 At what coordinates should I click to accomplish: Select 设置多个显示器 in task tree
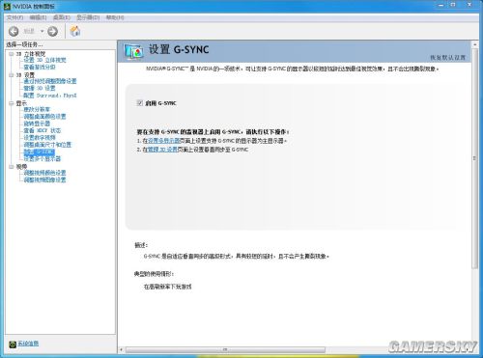(x=42, y=159)
